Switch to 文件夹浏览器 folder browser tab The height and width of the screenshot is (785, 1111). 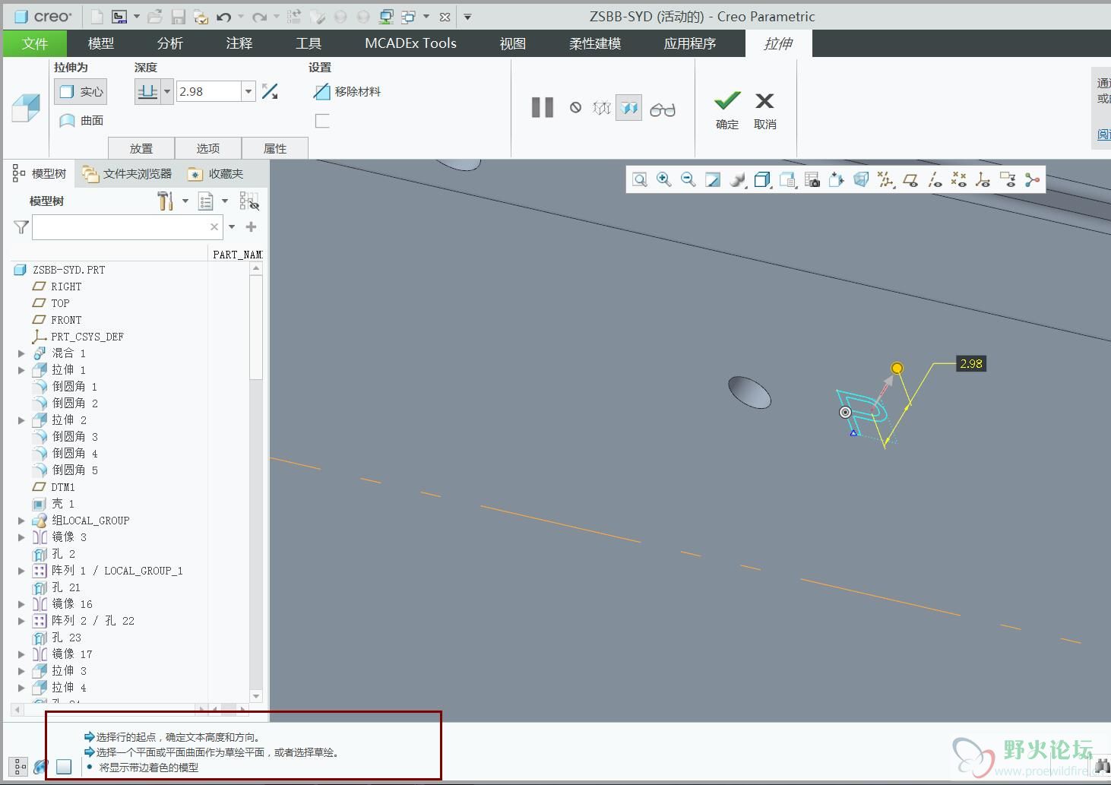127,174
